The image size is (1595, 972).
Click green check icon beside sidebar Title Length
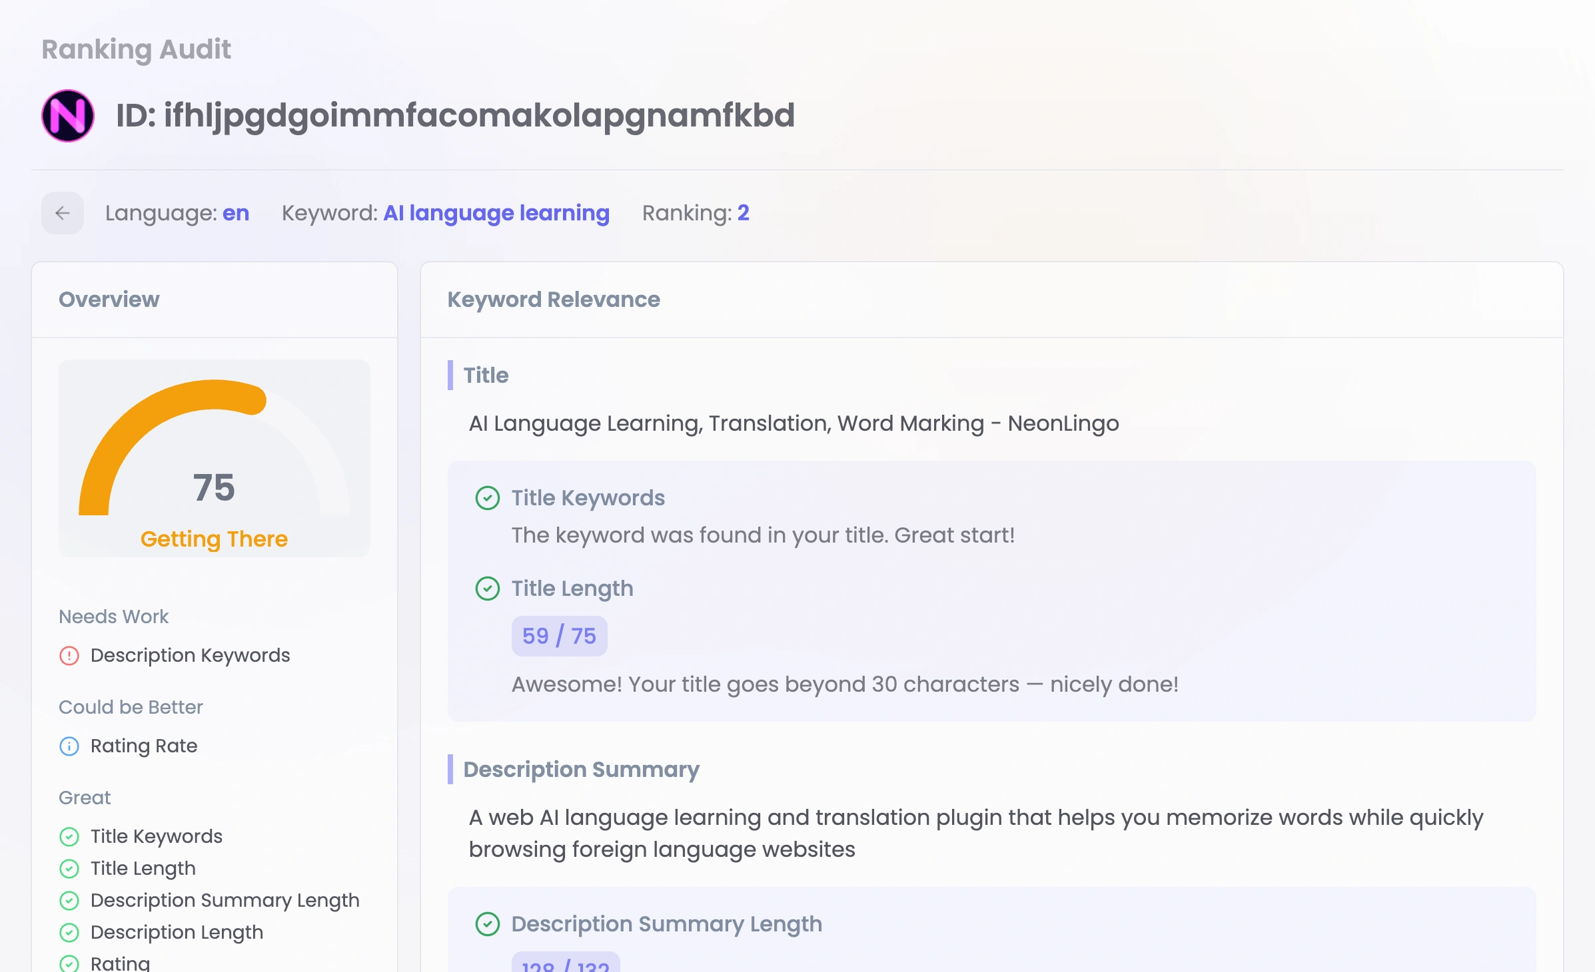[x=69, y=869]
